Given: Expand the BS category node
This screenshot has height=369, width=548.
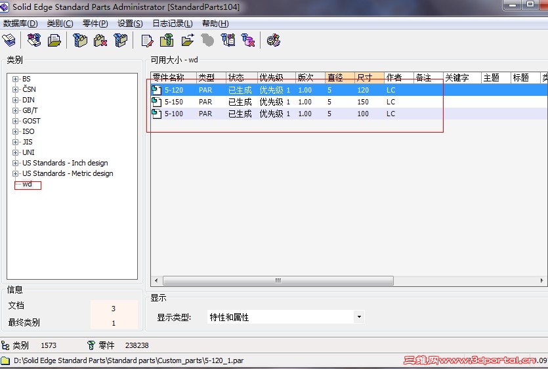Looking at the screenshot, I should [15, 79].
